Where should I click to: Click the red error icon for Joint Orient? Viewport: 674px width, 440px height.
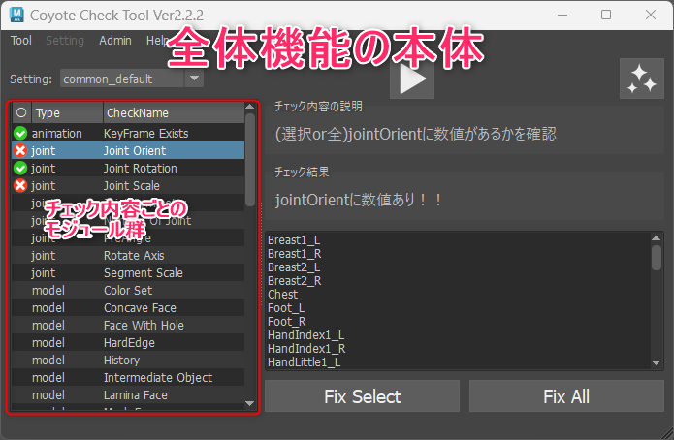pyautogui.click(x=20, y=151)
